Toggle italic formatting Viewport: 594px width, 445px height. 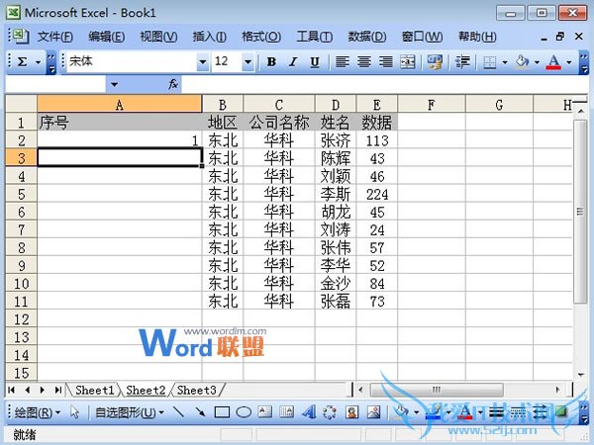point(293,61)
